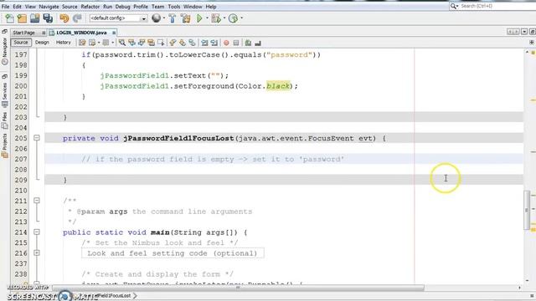Image resolution: width=536 pixels, height=301 pixels.
Task: Click red Start Macro Recording icon
Action: [x=226, y=43]
